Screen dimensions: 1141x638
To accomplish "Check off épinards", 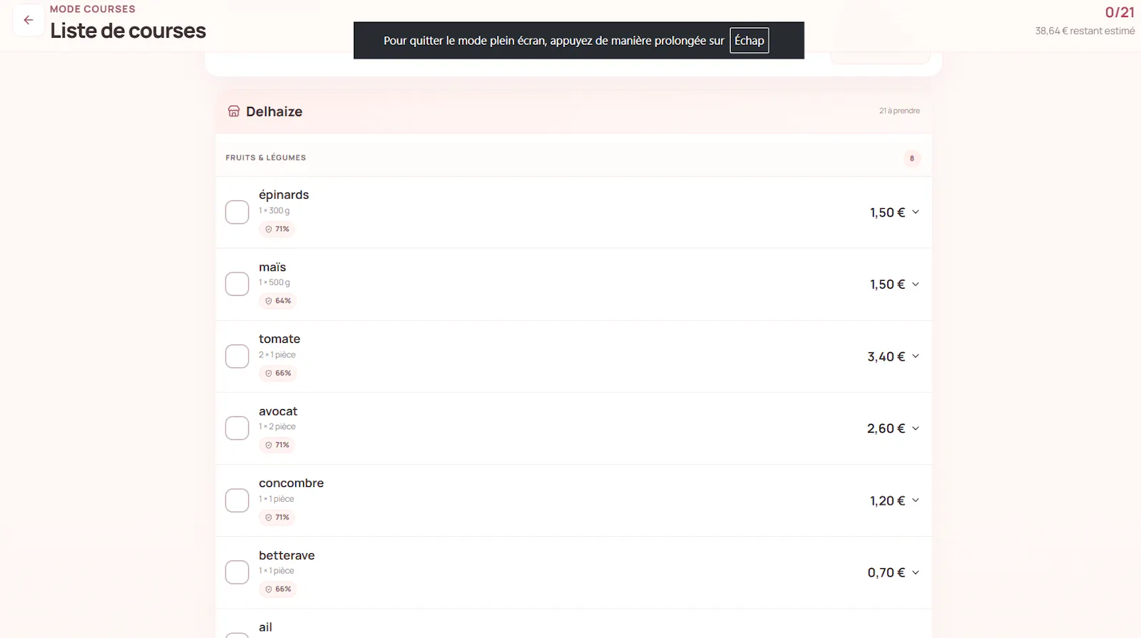I will coord(237,212).
